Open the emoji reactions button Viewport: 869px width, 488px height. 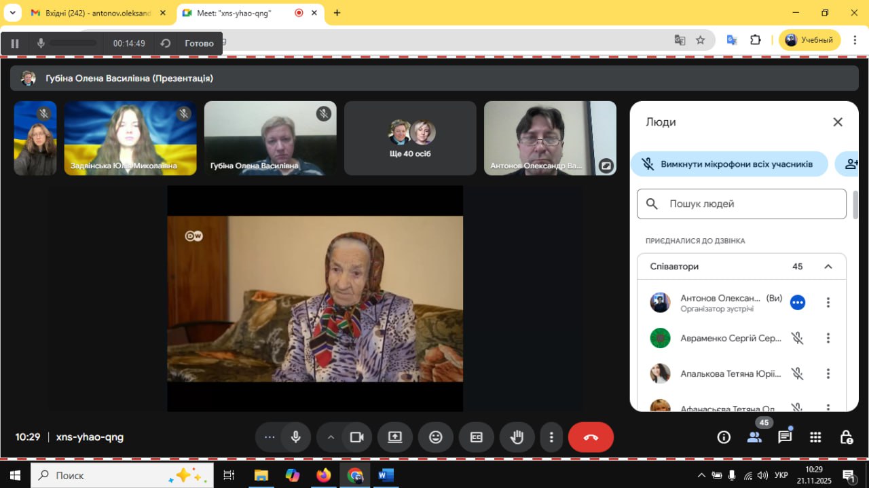[x=436, y=437]
